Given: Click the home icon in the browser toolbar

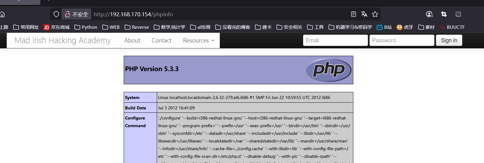Looking at the screenshot, I should (2, 14).
